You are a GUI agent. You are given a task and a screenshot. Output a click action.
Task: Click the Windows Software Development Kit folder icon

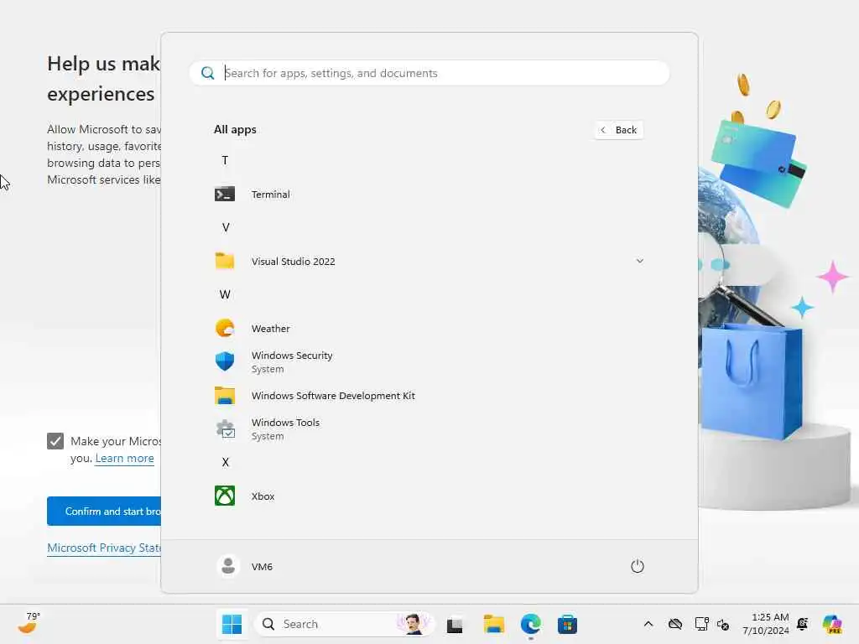(225, 396)
